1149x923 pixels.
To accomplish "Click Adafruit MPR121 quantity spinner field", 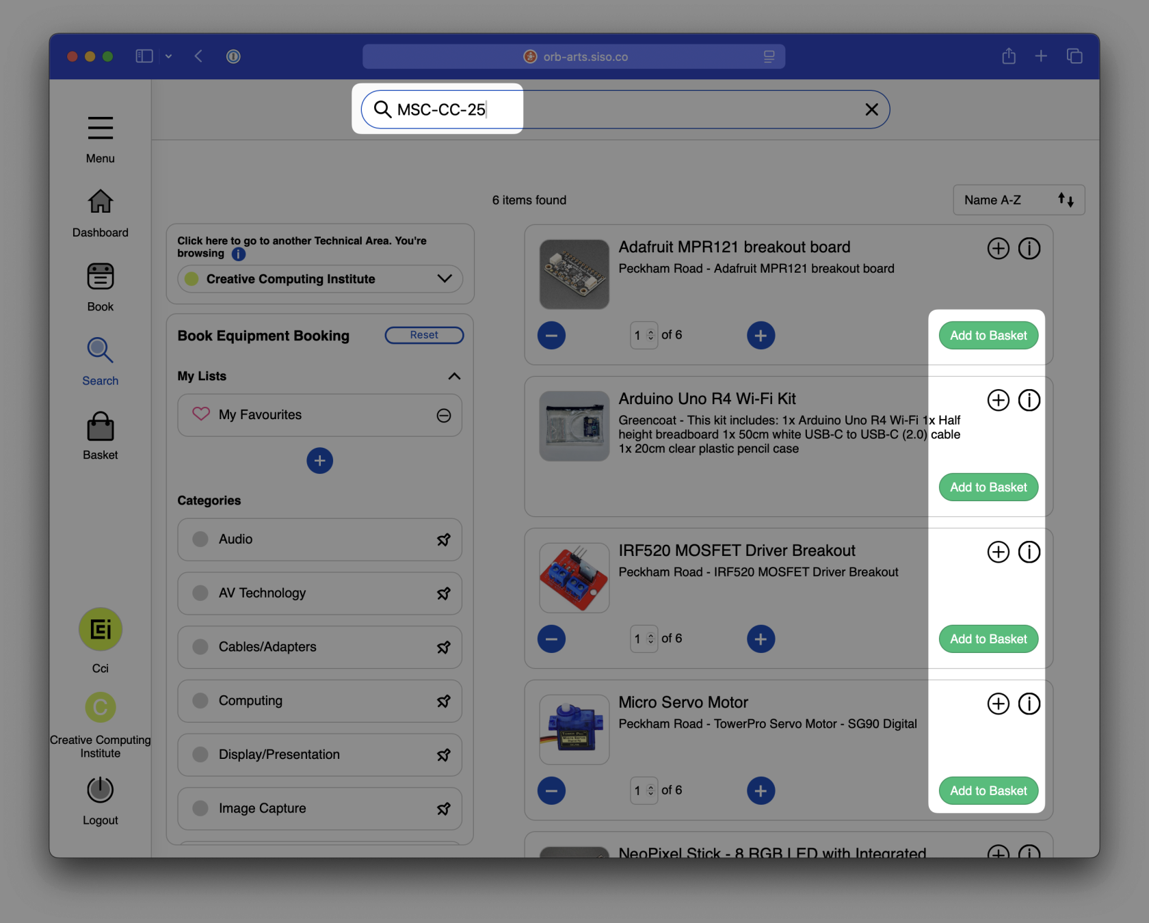I will tap(644, 335).
